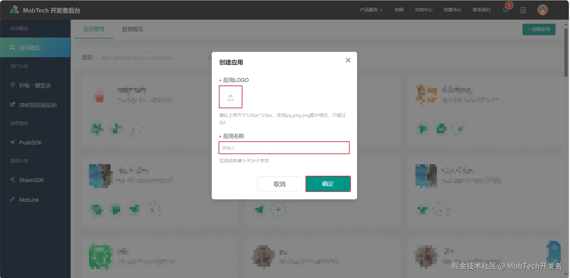Open the notification bell icon
Viewport: 570px width, 278px height.
pyautogui.click(x=505, y=10)
